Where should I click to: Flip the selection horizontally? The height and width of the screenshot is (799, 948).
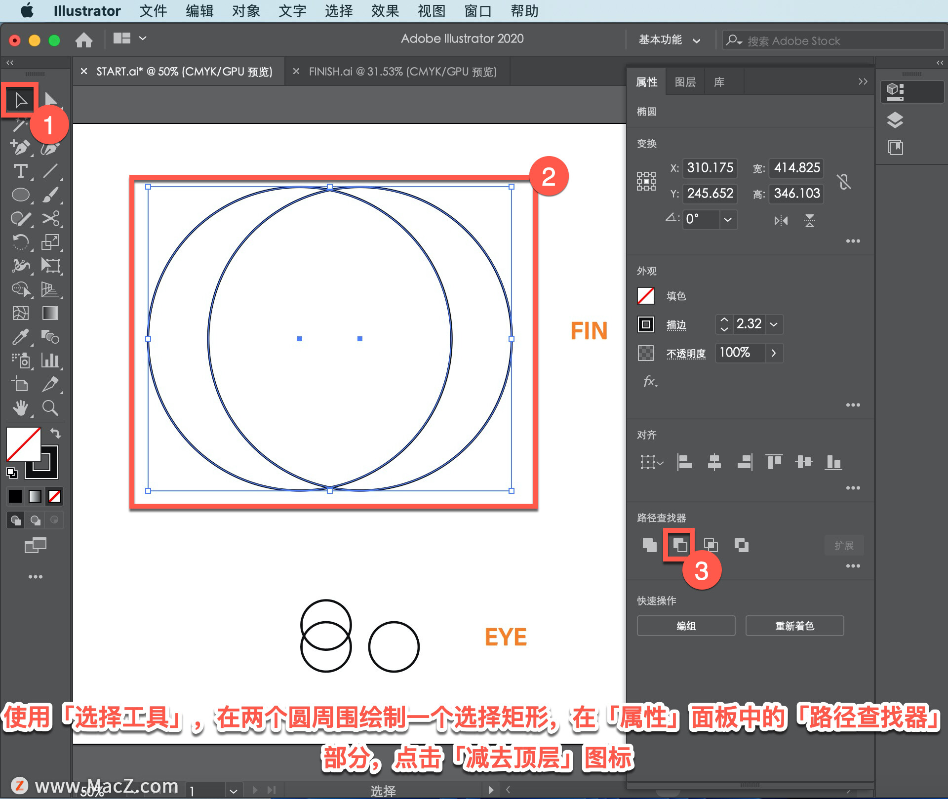[781, 220]
